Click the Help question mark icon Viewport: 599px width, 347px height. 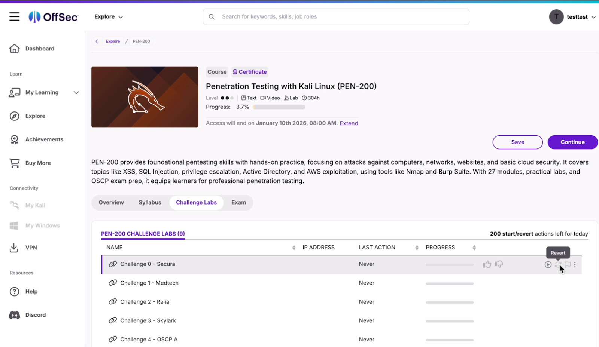tap(15, 292)
